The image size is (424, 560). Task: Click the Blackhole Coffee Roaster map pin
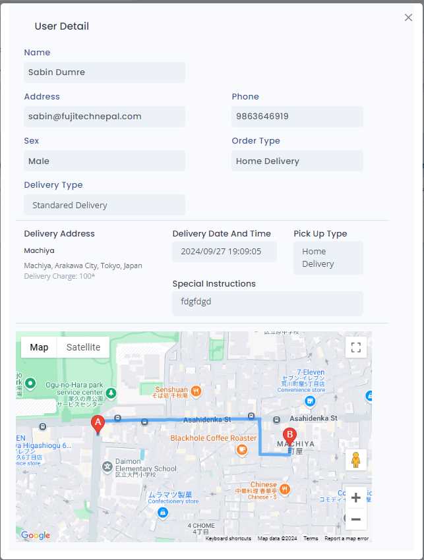pos(242,450)
